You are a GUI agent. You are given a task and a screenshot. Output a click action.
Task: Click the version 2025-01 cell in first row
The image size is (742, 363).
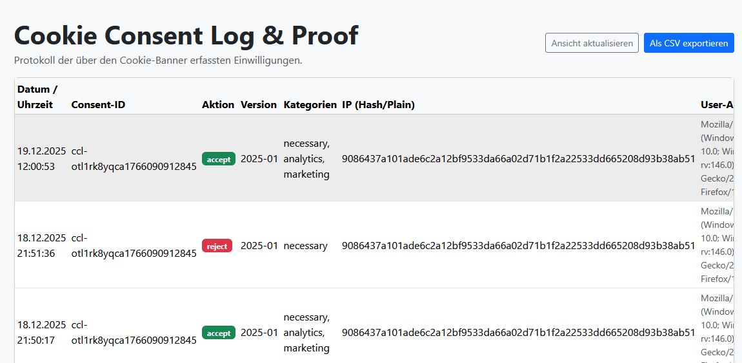(x=259, y=159)
